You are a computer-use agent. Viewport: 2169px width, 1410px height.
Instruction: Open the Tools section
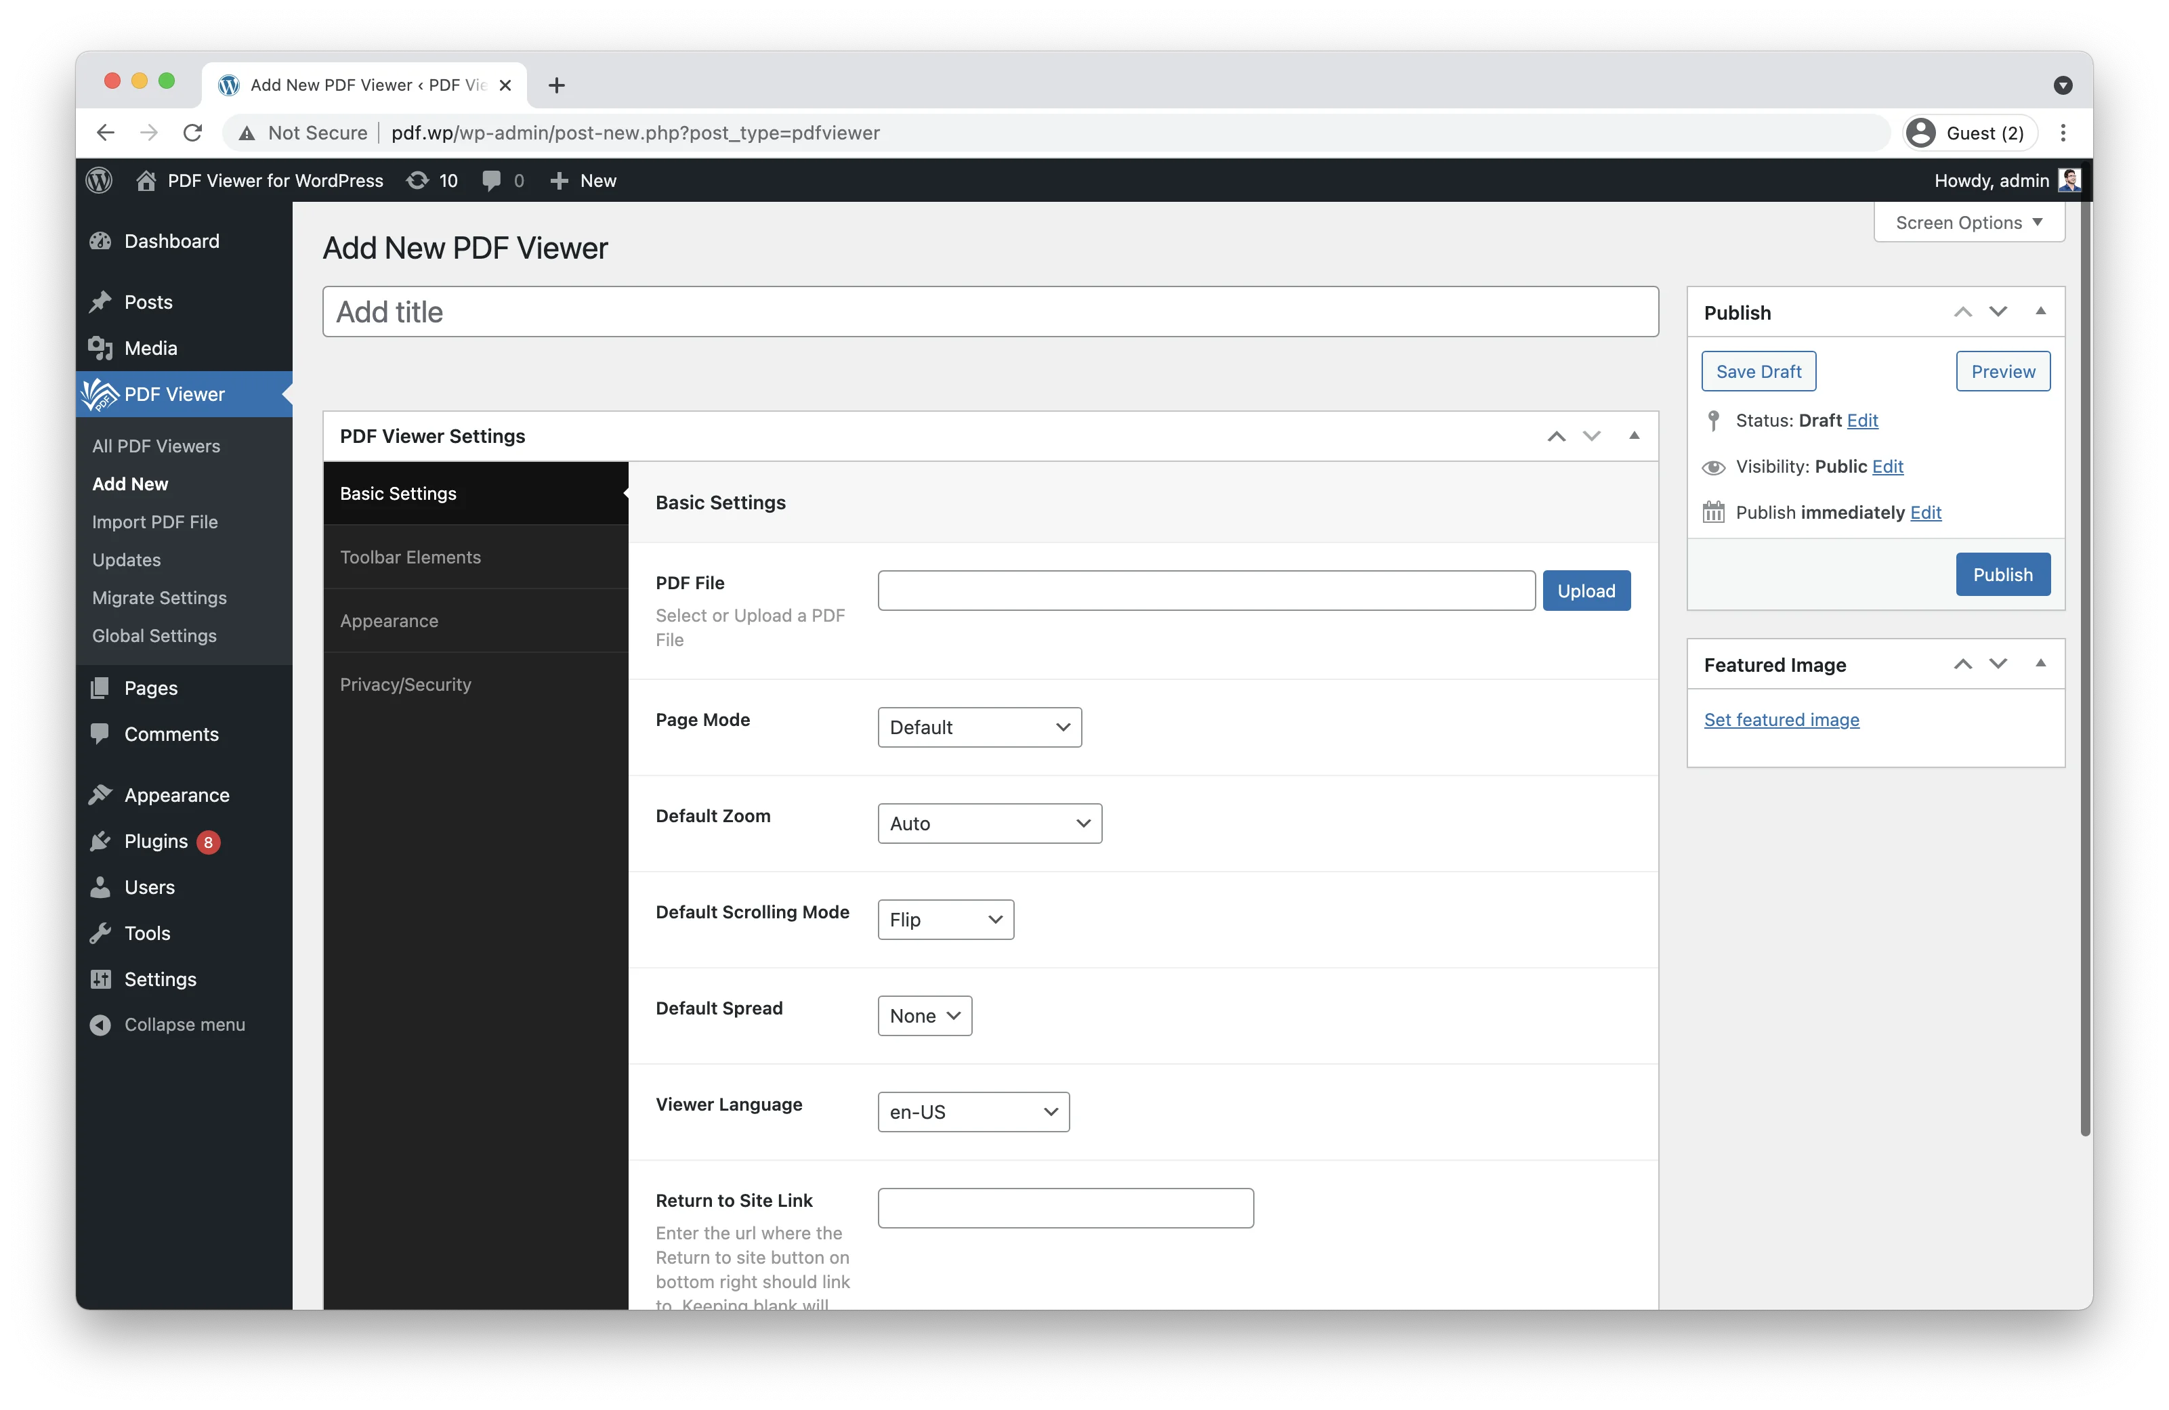tap(147, 933)
